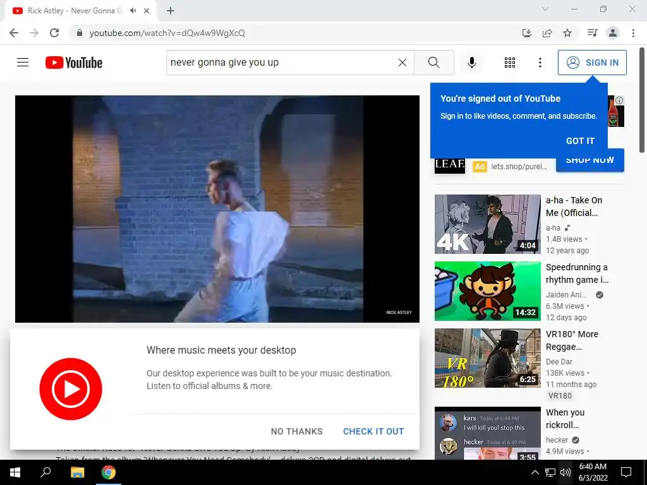Click the SHOP NOW ad button
Image resolution: width=647 pixels, height=485 pixels.
[590, 160]
